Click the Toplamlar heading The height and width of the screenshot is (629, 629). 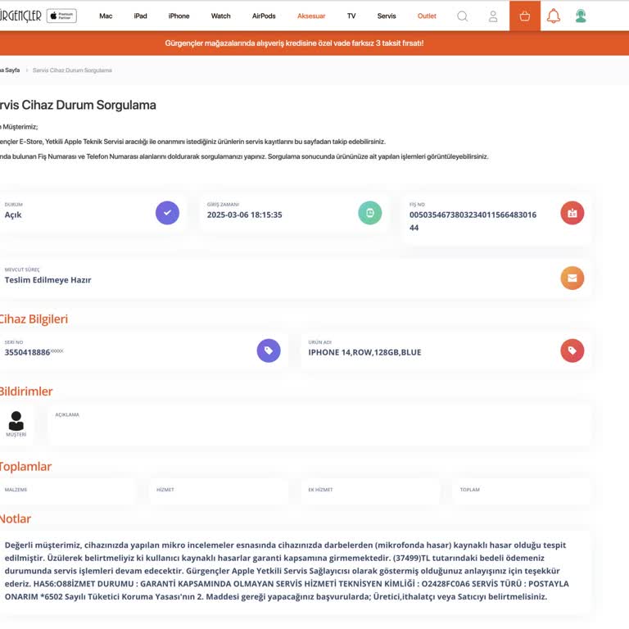25,467
